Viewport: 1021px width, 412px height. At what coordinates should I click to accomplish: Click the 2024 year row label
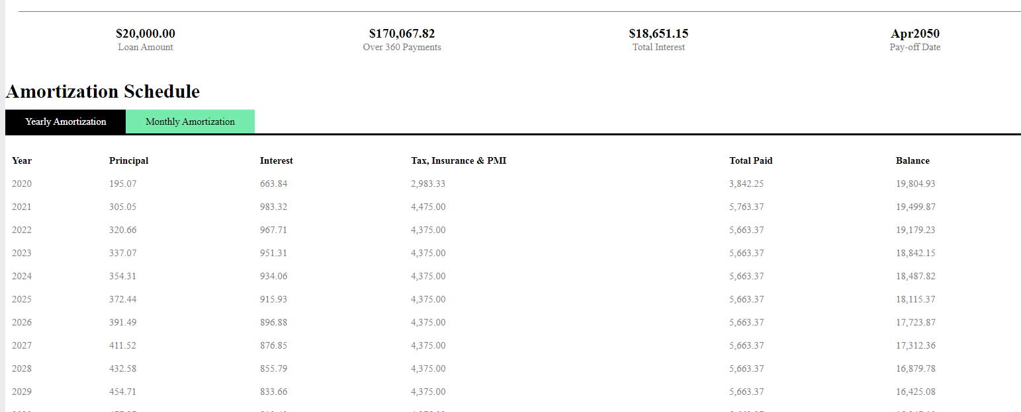click(x=22, y=276)
